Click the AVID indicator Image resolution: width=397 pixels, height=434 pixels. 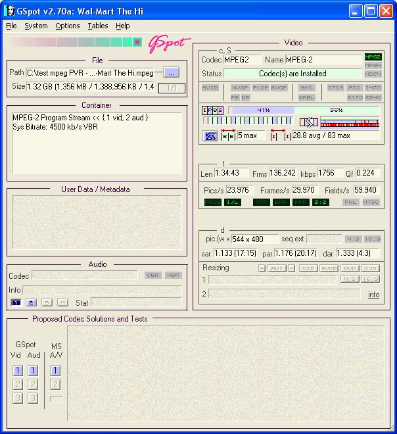(210, 87)
